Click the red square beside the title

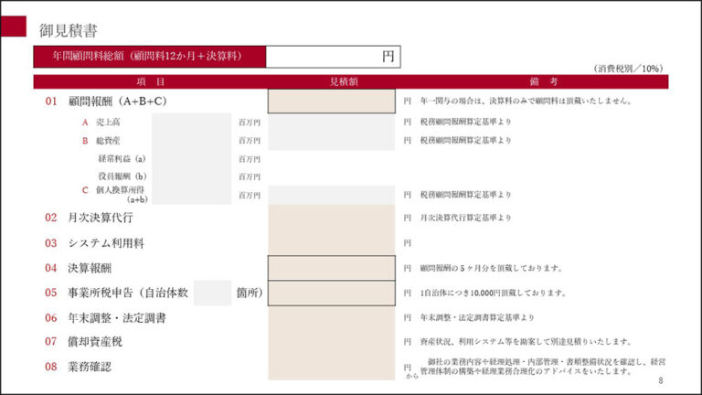coord(13,27)
